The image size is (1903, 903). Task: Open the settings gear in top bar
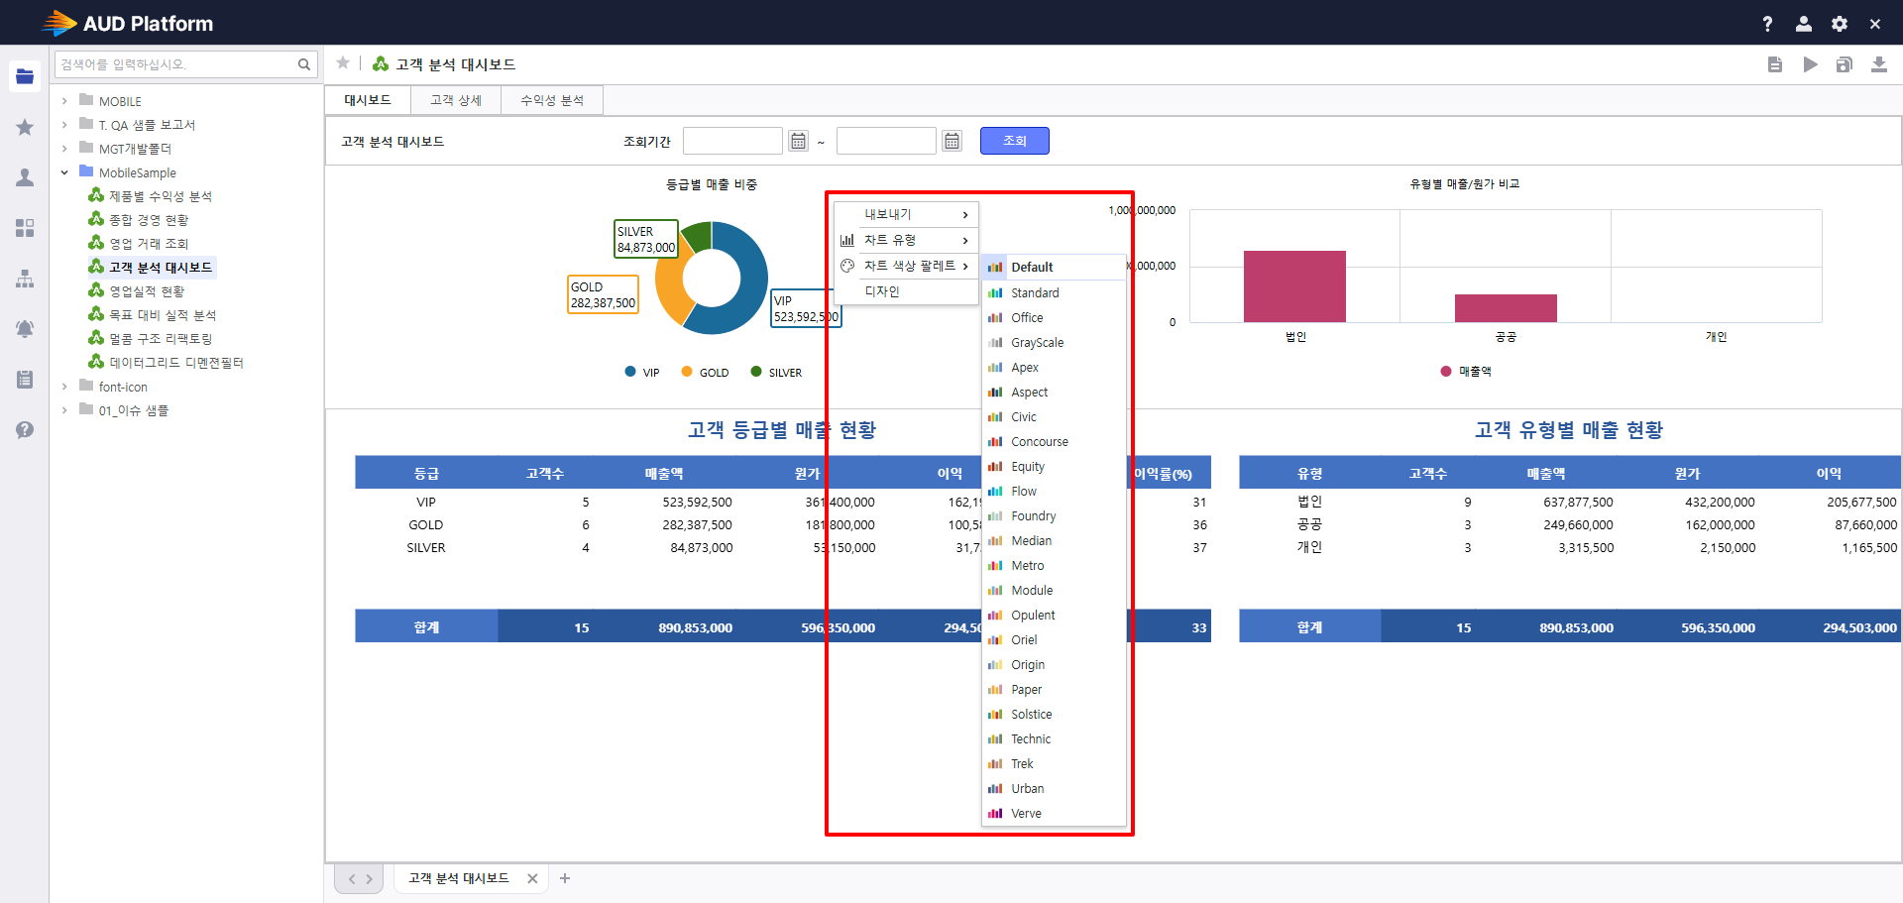pos(1840,24)
